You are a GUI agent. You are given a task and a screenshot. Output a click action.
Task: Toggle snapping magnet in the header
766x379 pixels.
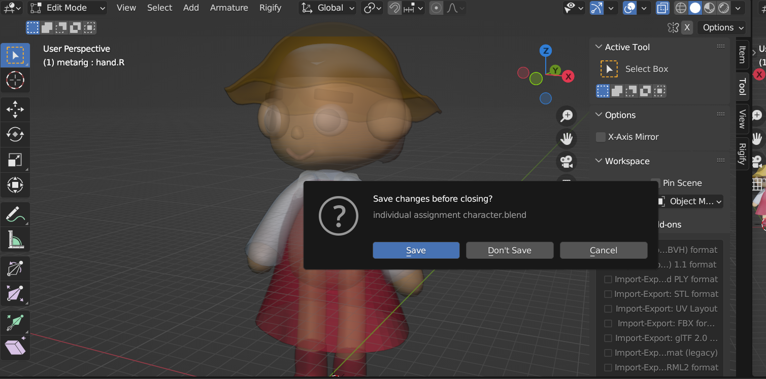click(394, 8)
